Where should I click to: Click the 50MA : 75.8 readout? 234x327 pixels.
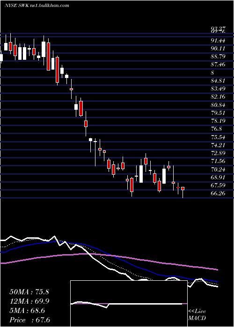pyautogui.click(x=29, y=292)
